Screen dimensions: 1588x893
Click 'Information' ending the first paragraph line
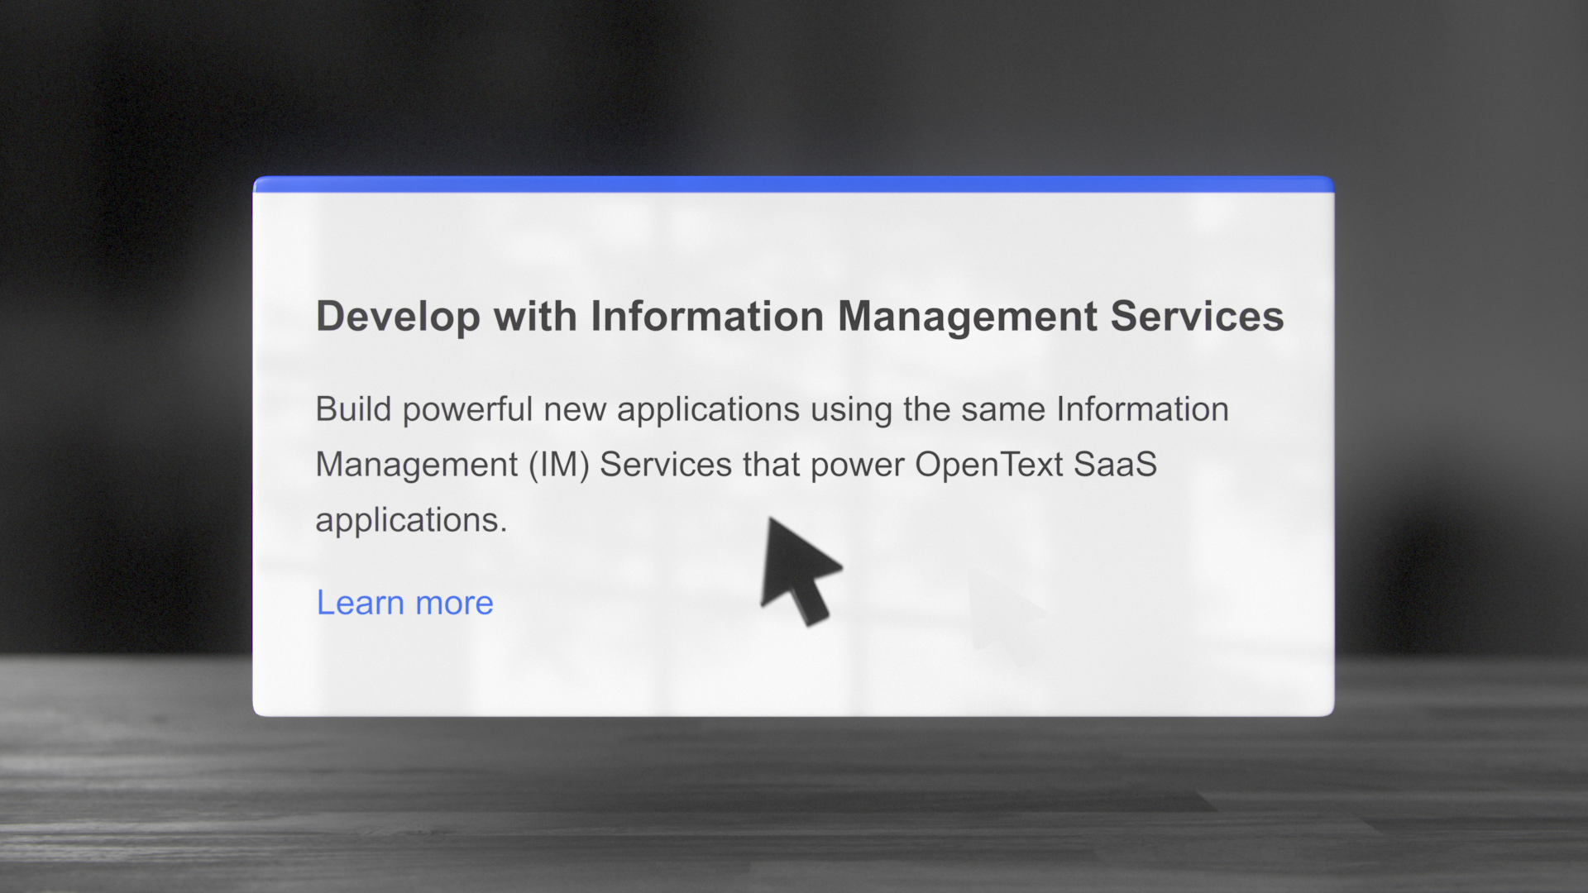pyautogui.click(x=1142, y=409)
